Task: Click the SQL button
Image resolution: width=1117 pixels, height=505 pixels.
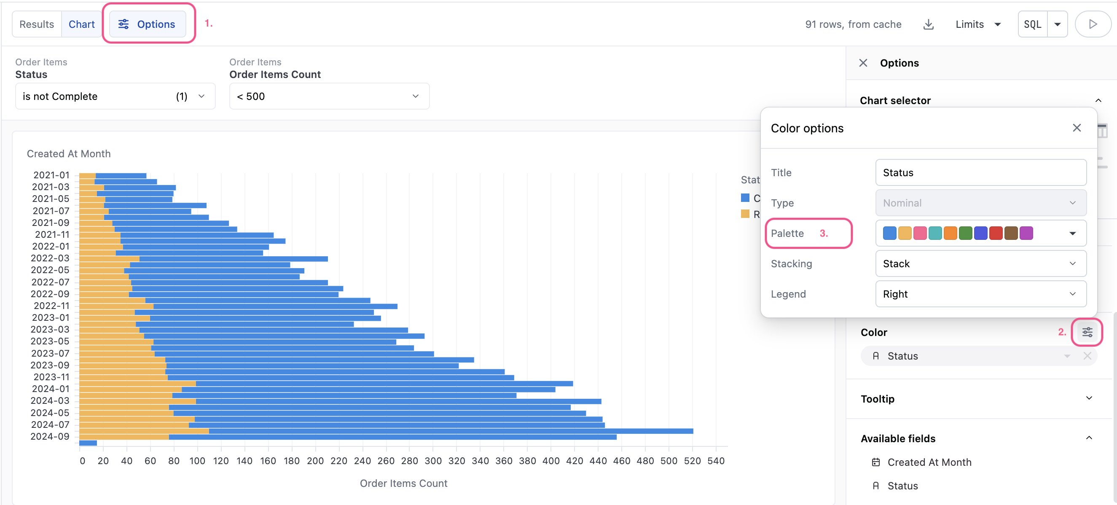Action: [x=1032, y=24]
